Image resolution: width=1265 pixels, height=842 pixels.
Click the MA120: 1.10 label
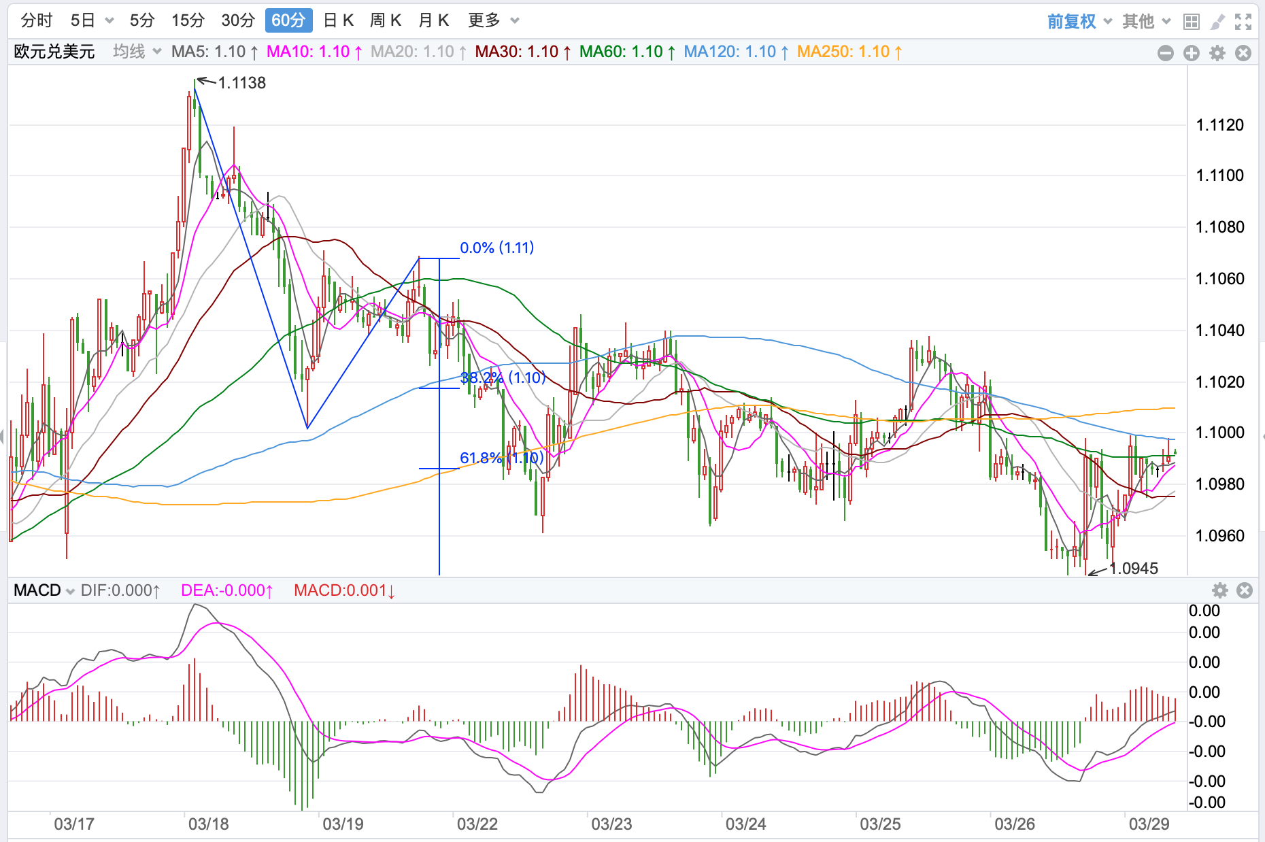pos(736,52)
